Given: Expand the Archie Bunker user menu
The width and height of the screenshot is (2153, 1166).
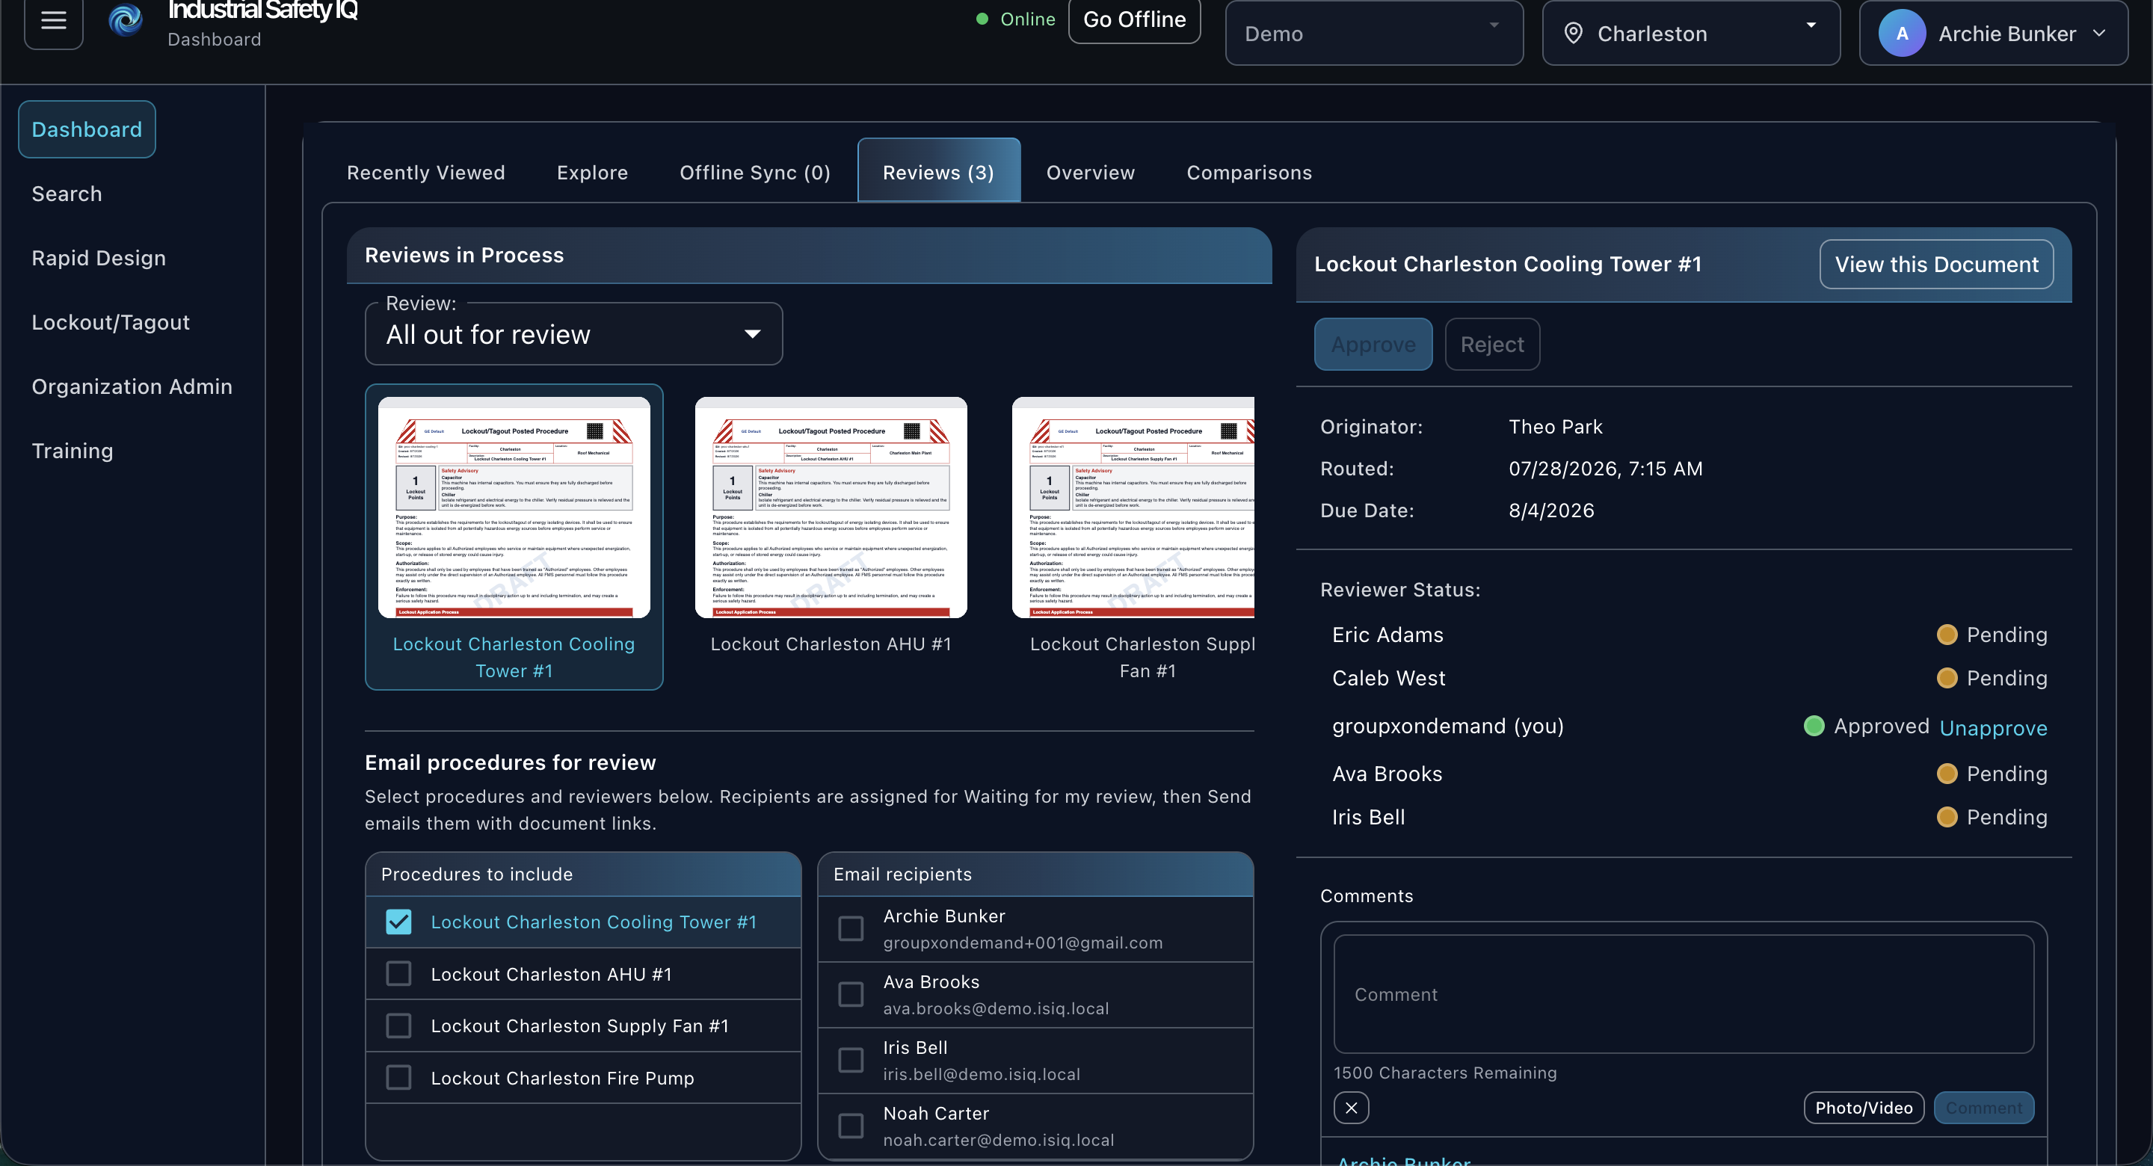Looking at the screenshot, I should [x=1993, y=34].
